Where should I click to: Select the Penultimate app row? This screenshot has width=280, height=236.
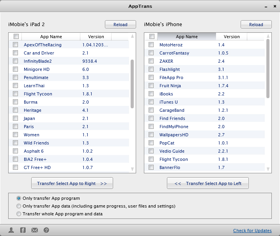click(x=69, y=77)
